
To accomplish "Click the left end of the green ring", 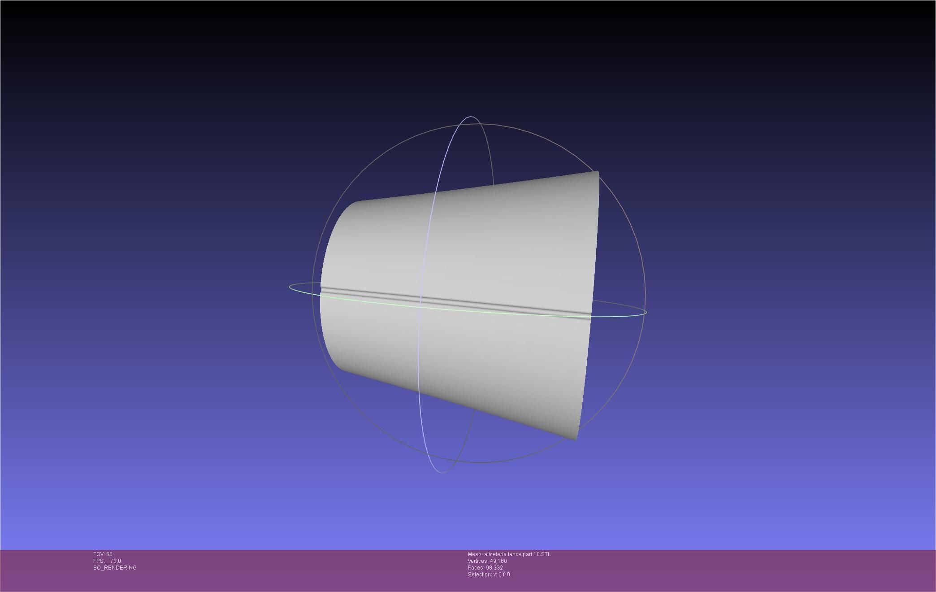I will [x=290, y=287].
